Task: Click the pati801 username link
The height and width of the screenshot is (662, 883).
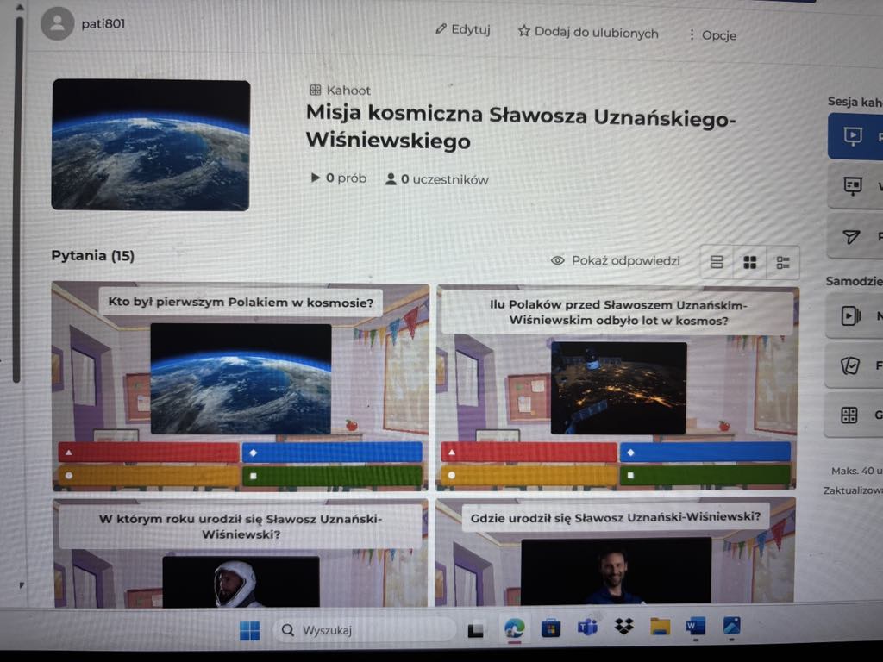Action: (103, 23)
